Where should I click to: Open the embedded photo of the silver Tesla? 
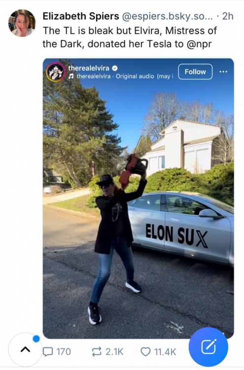tap(139, 198)
